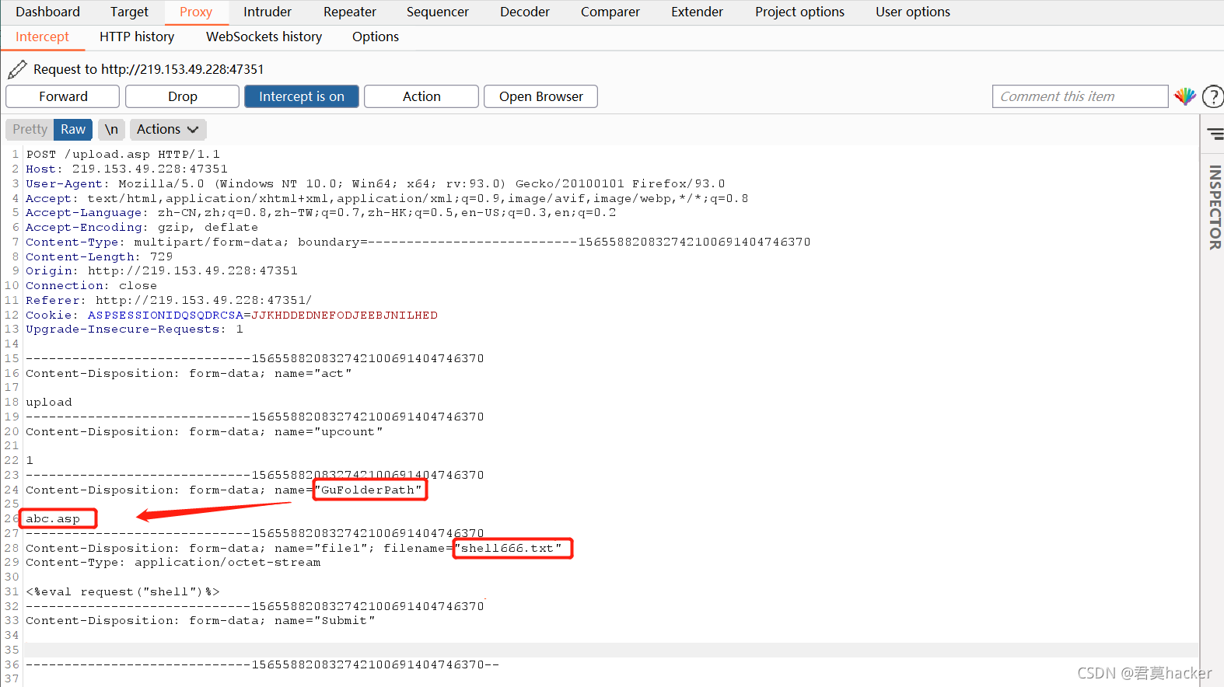1224x687 pixels.
Task: Click the name="Submit" disposition line
Action: coord(201,621)
